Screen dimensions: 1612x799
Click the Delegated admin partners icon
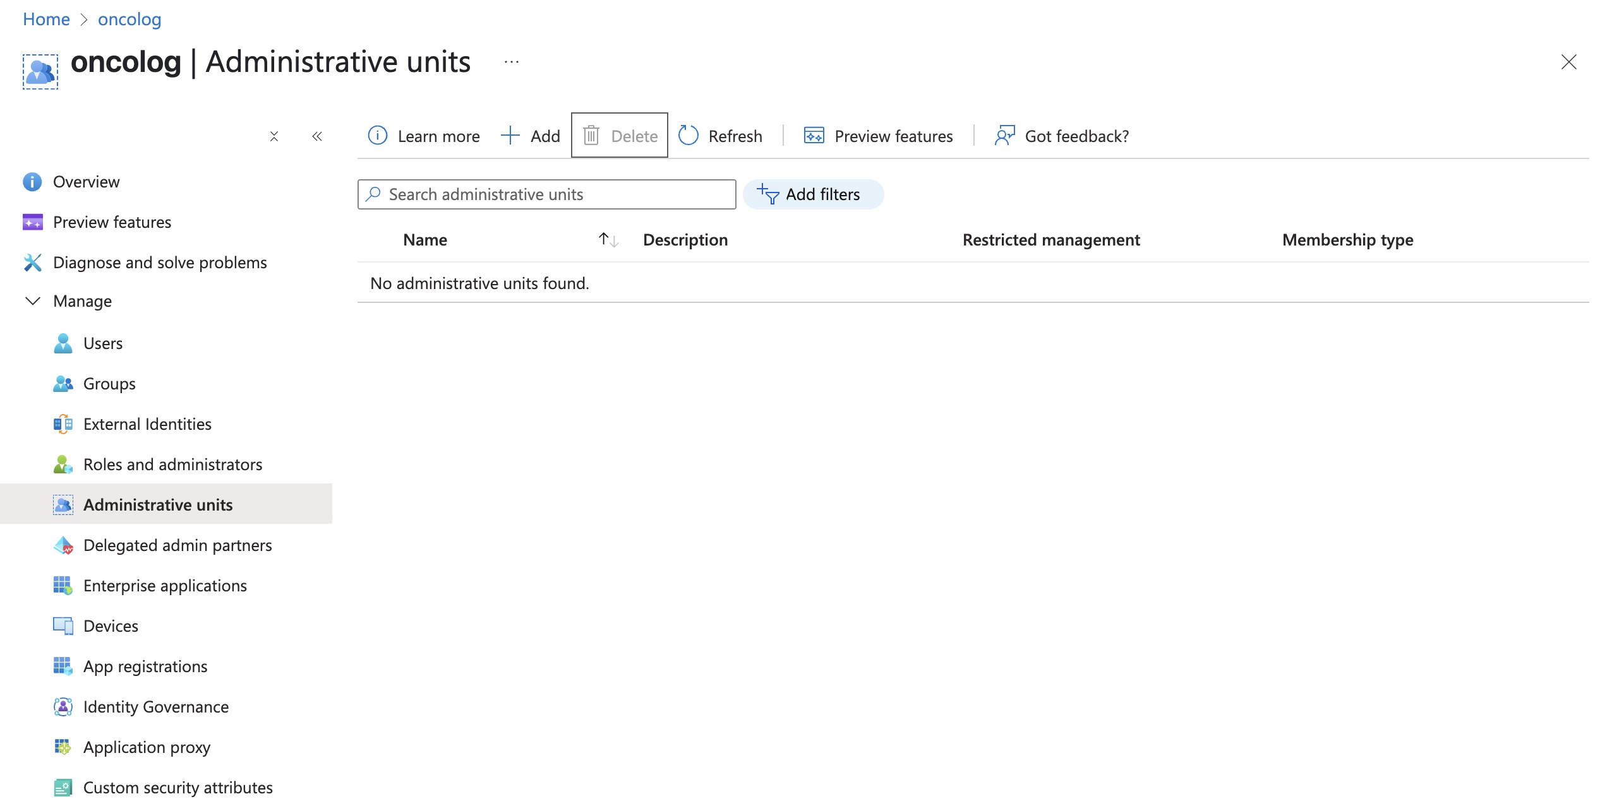tap(63, 545)
